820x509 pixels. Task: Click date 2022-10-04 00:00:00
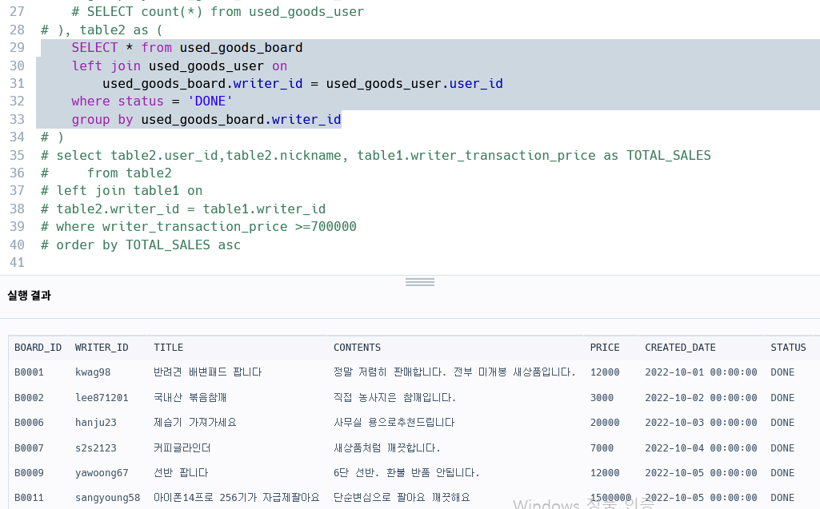[701, 447]
